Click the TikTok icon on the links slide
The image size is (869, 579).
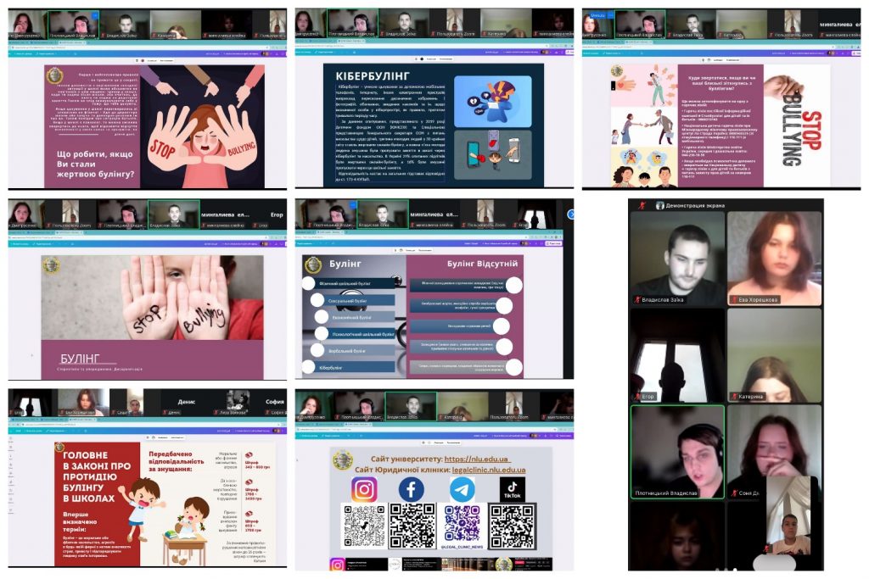[x=512, y=489]
